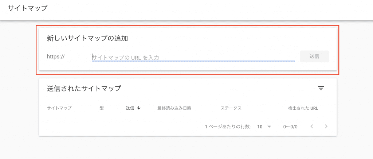373x159 pixels.
Task: Go to previous page with left chevron
Action: [312, 127]
